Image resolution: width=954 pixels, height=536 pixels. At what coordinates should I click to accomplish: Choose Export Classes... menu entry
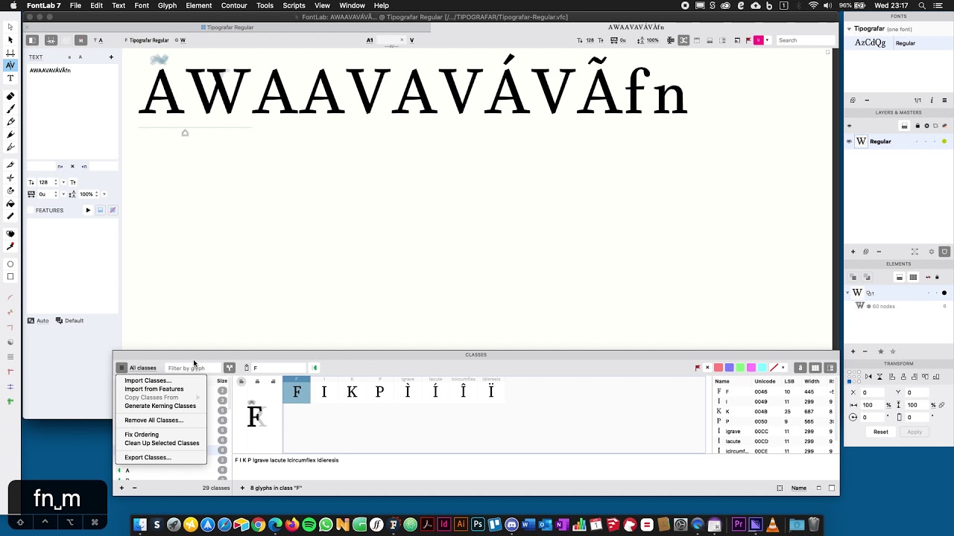[148, 457]
